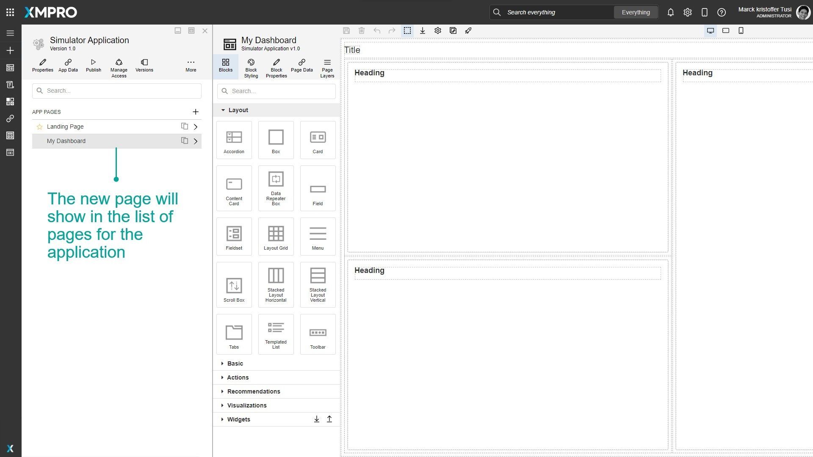Click the More button in the app header

[x=191, y=66]
